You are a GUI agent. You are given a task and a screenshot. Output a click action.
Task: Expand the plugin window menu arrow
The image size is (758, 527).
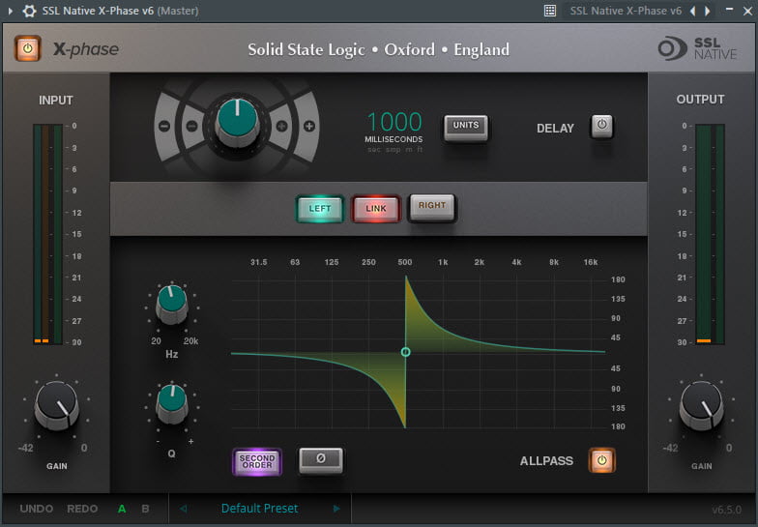coord(10,11)
